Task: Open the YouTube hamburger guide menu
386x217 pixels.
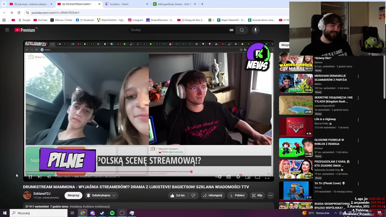Action: 7,30
